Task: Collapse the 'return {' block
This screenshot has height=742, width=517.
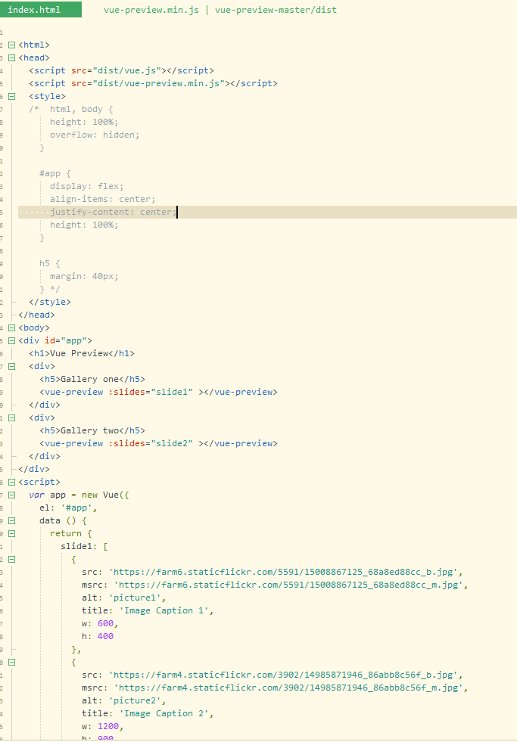Action: pos(12,533)
